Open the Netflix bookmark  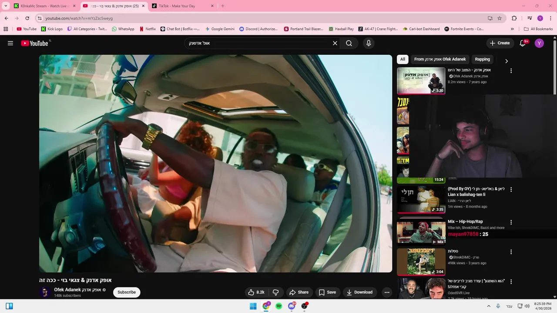pos(148,29)
